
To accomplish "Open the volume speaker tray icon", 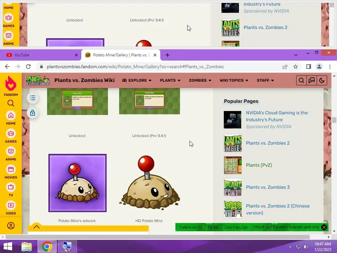I will coord(306,246).
